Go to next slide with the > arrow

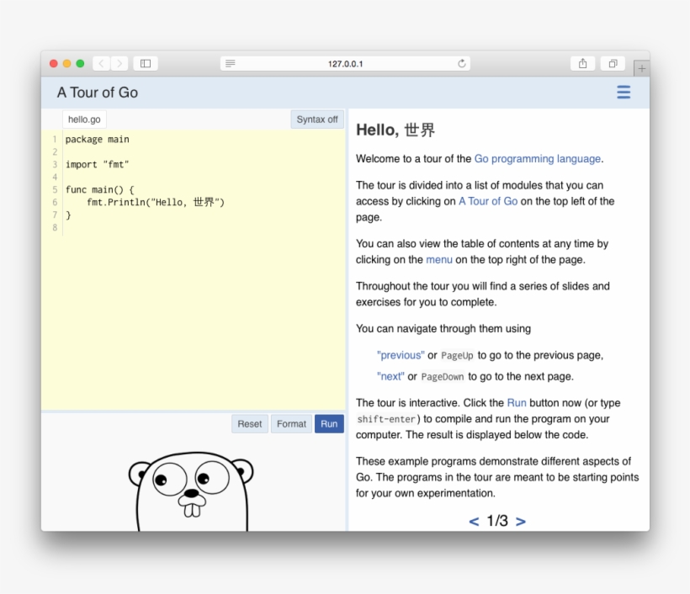coord(521,522)
